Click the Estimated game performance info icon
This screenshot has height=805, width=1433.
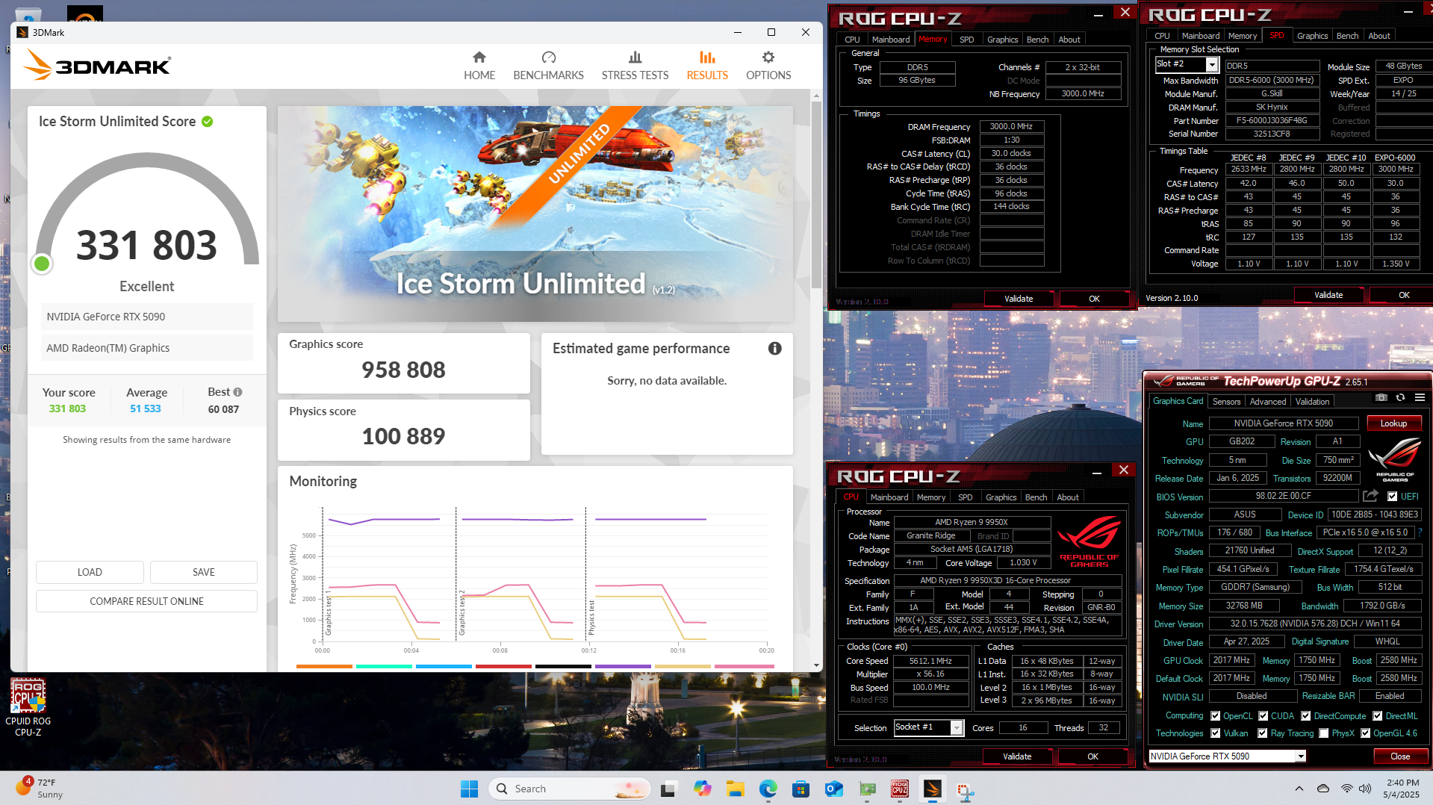tap(775, 349)
